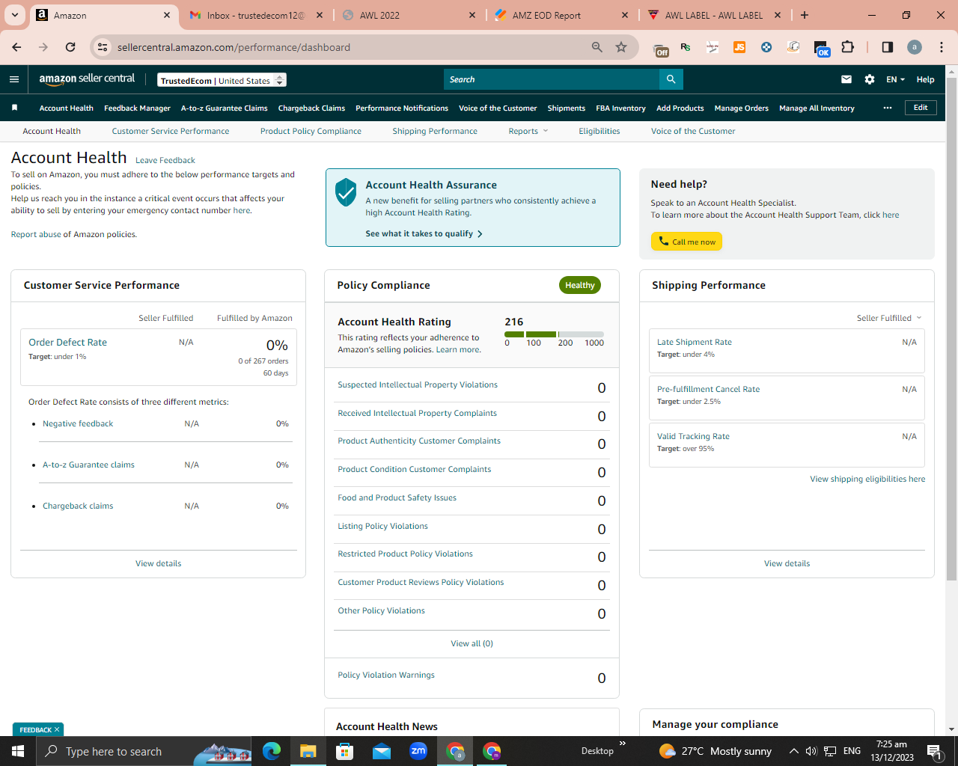Open File Explorer from the taskbar
The width and height of the screenshot is (958, 766).
(x=308, y=751)
